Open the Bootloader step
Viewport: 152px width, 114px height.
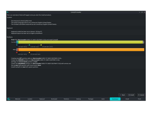tap(54, 99)
